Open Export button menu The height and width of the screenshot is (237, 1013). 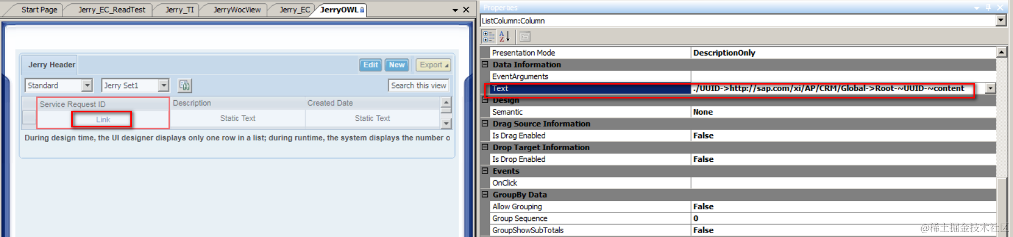pyautogui.click(x=434, y=65)
